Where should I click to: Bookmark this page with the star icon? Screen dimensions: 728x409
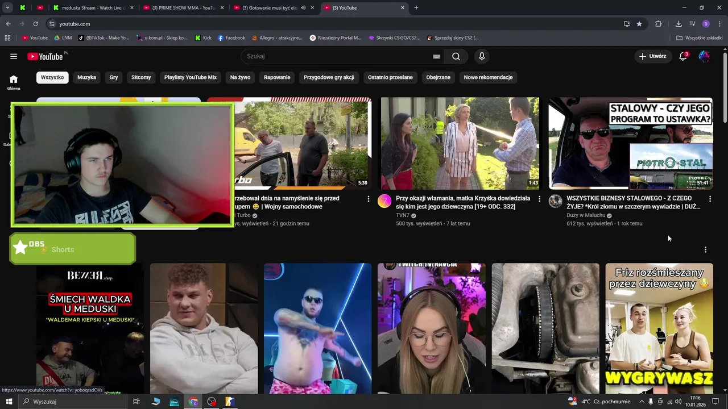[x=639, y=24]
